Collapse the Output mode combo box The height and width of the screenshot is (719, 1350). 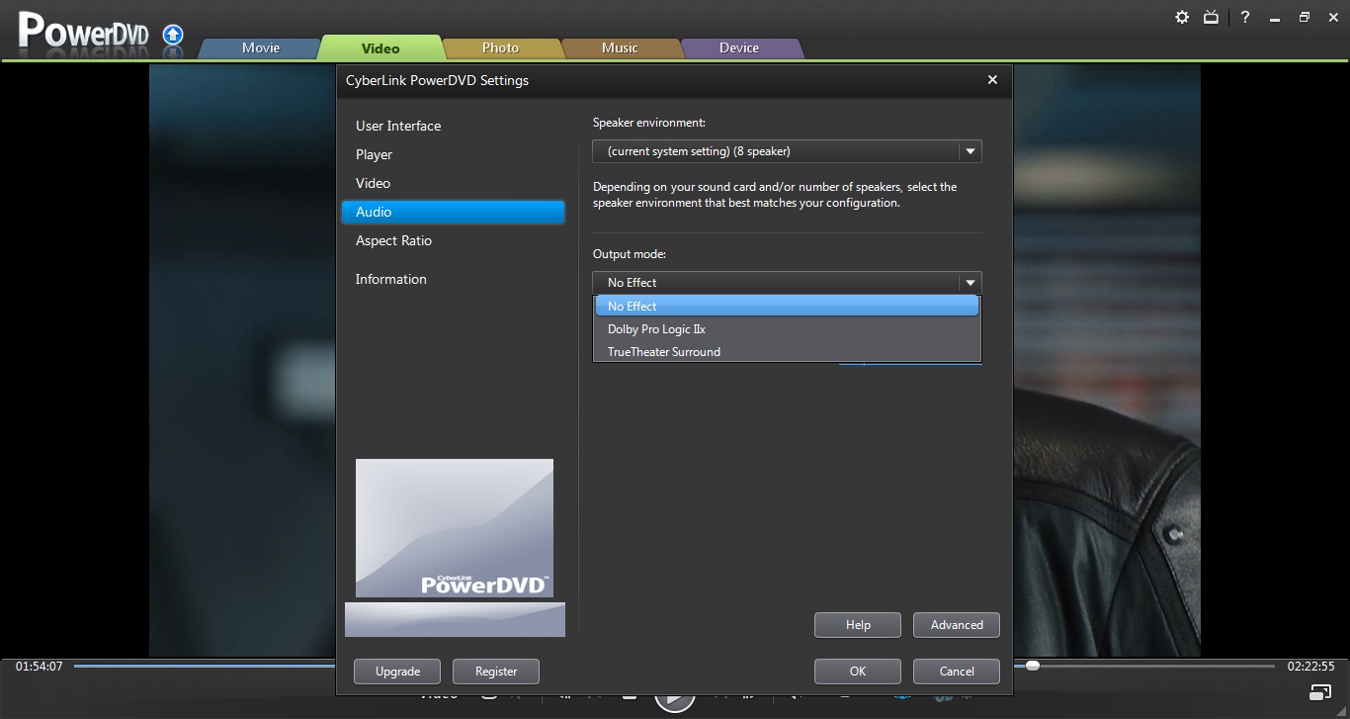[x=787, y=282]
